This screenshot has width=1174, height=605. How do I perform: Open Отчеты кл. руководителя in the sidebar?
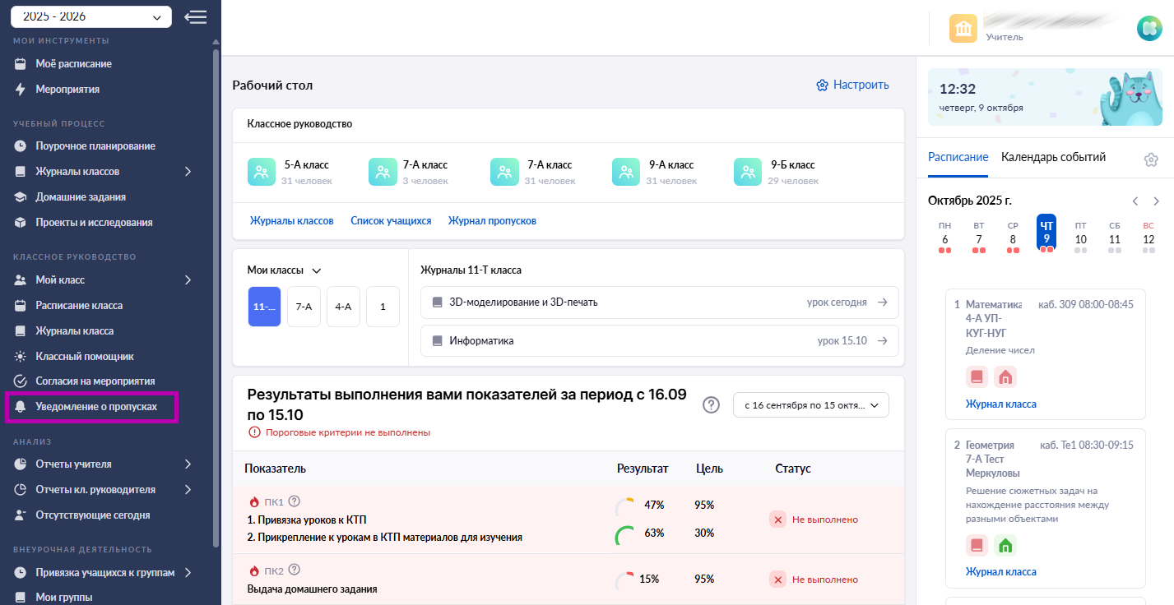click(91, 489)
